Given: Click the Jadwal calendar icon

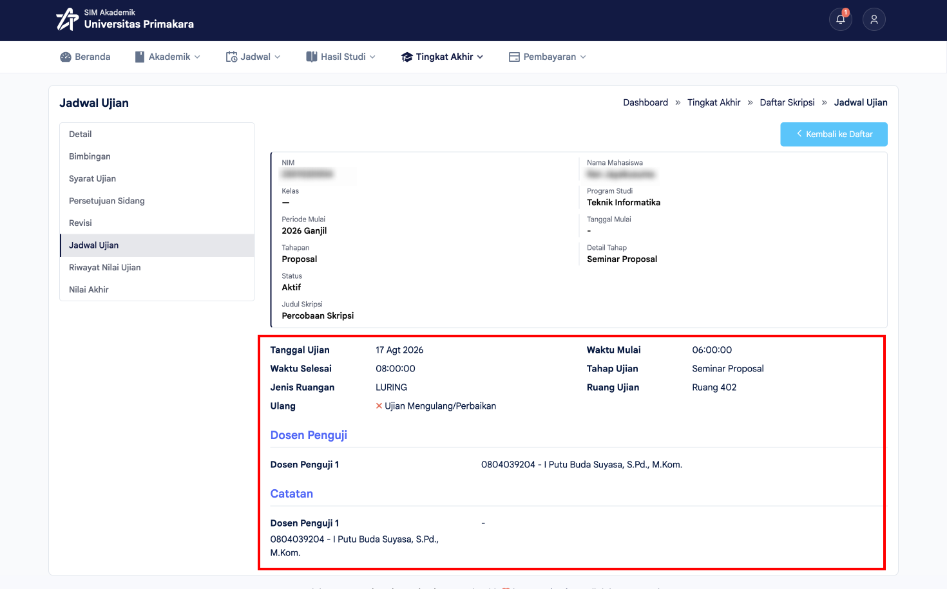Looking at the screenshot, I should coord(231,57).
